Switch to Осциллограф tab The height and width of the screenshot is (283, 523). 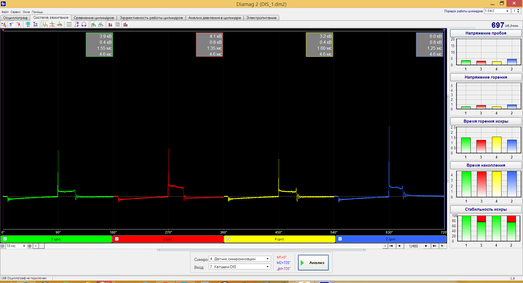(x=15, y=18)
